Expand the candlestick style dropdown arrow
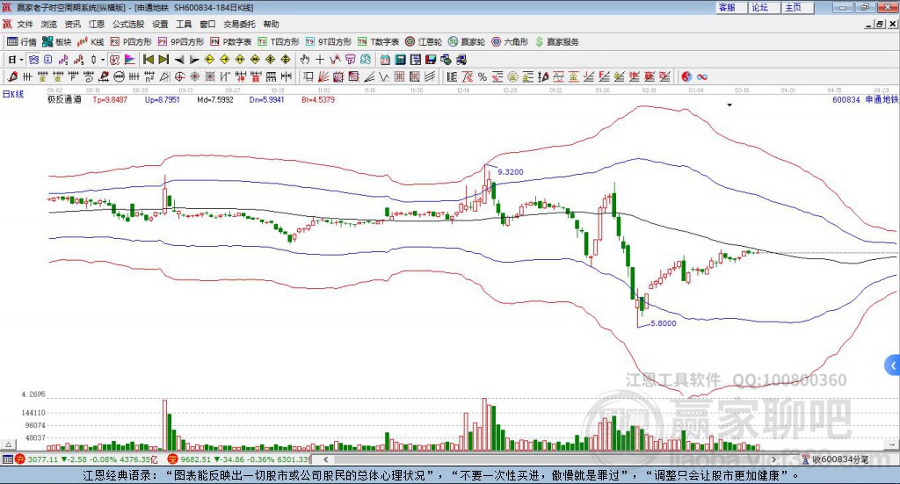Viewport: 900px width, 484px height. tap(103, 60)
